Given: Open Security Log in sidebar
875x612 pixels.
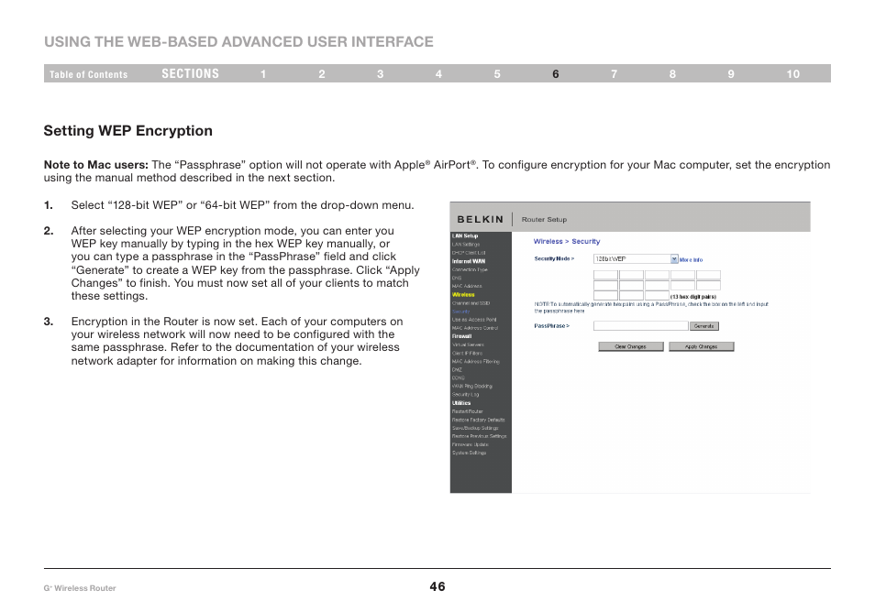Looking at the screenshot, I should pyautogui.click(x=465, y=395).
